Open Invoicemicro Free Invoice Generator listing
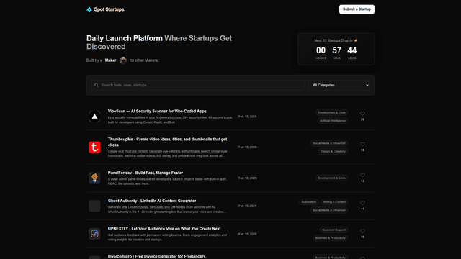The height and width of the screenshot is (259, 461). point(157,257)
